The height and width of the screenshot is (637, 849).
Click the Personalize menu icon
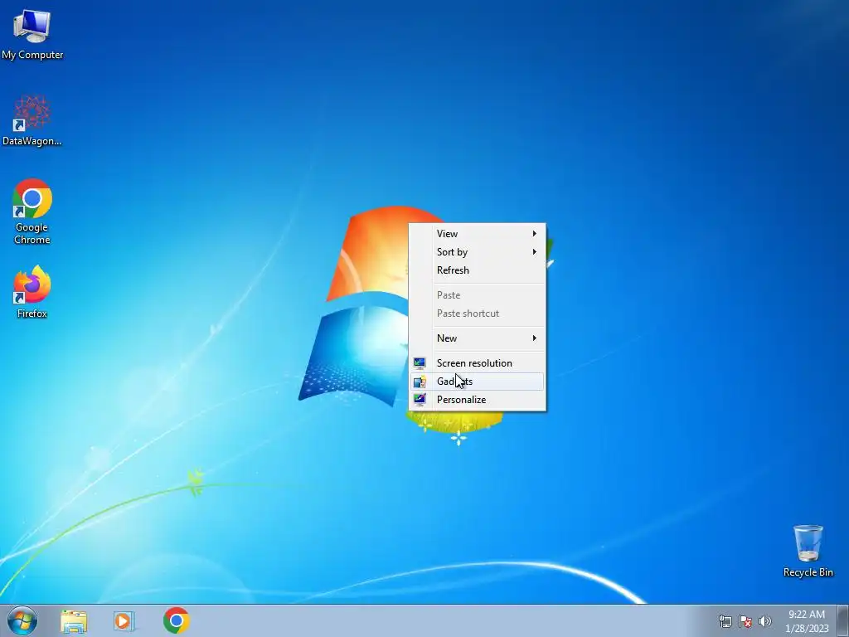point(420,400)
